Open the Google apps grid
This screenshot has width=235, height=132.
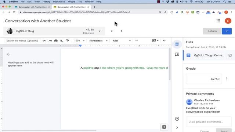pos(218,21)
